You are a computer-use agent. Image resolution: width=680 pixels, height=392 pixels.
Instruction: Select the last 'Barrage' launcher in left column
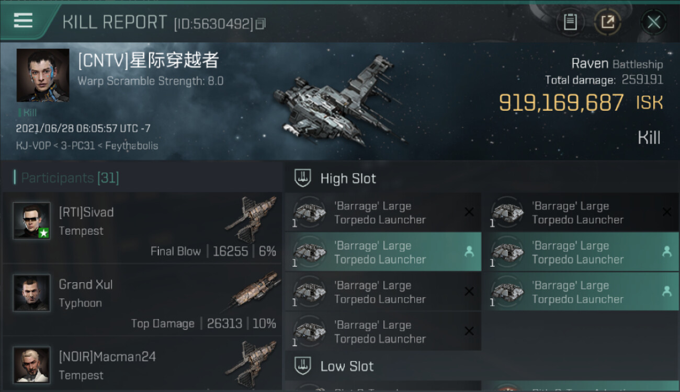click(x=383, y=331)
